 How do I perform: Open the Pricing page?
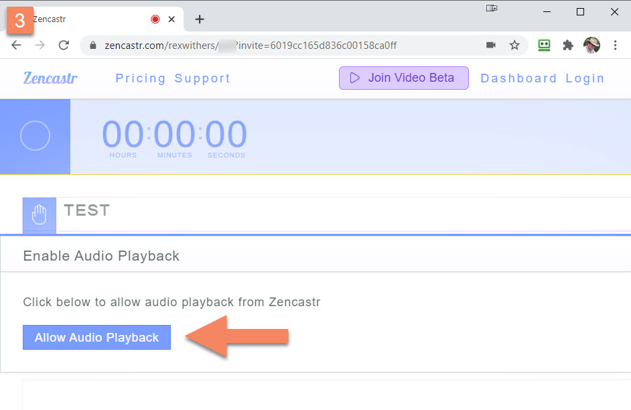(141, 78)
